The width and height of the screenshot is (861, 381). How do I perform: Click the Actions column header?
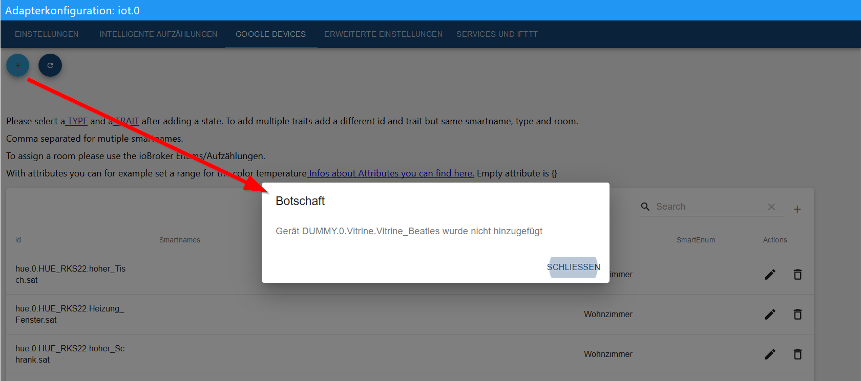tap(775, 240)
